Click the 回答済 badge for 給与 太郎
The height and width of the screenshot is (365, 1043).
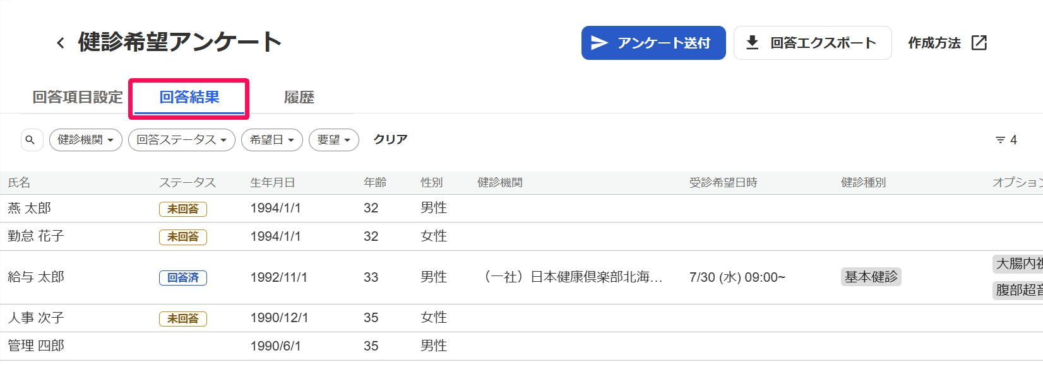[183, 277]
